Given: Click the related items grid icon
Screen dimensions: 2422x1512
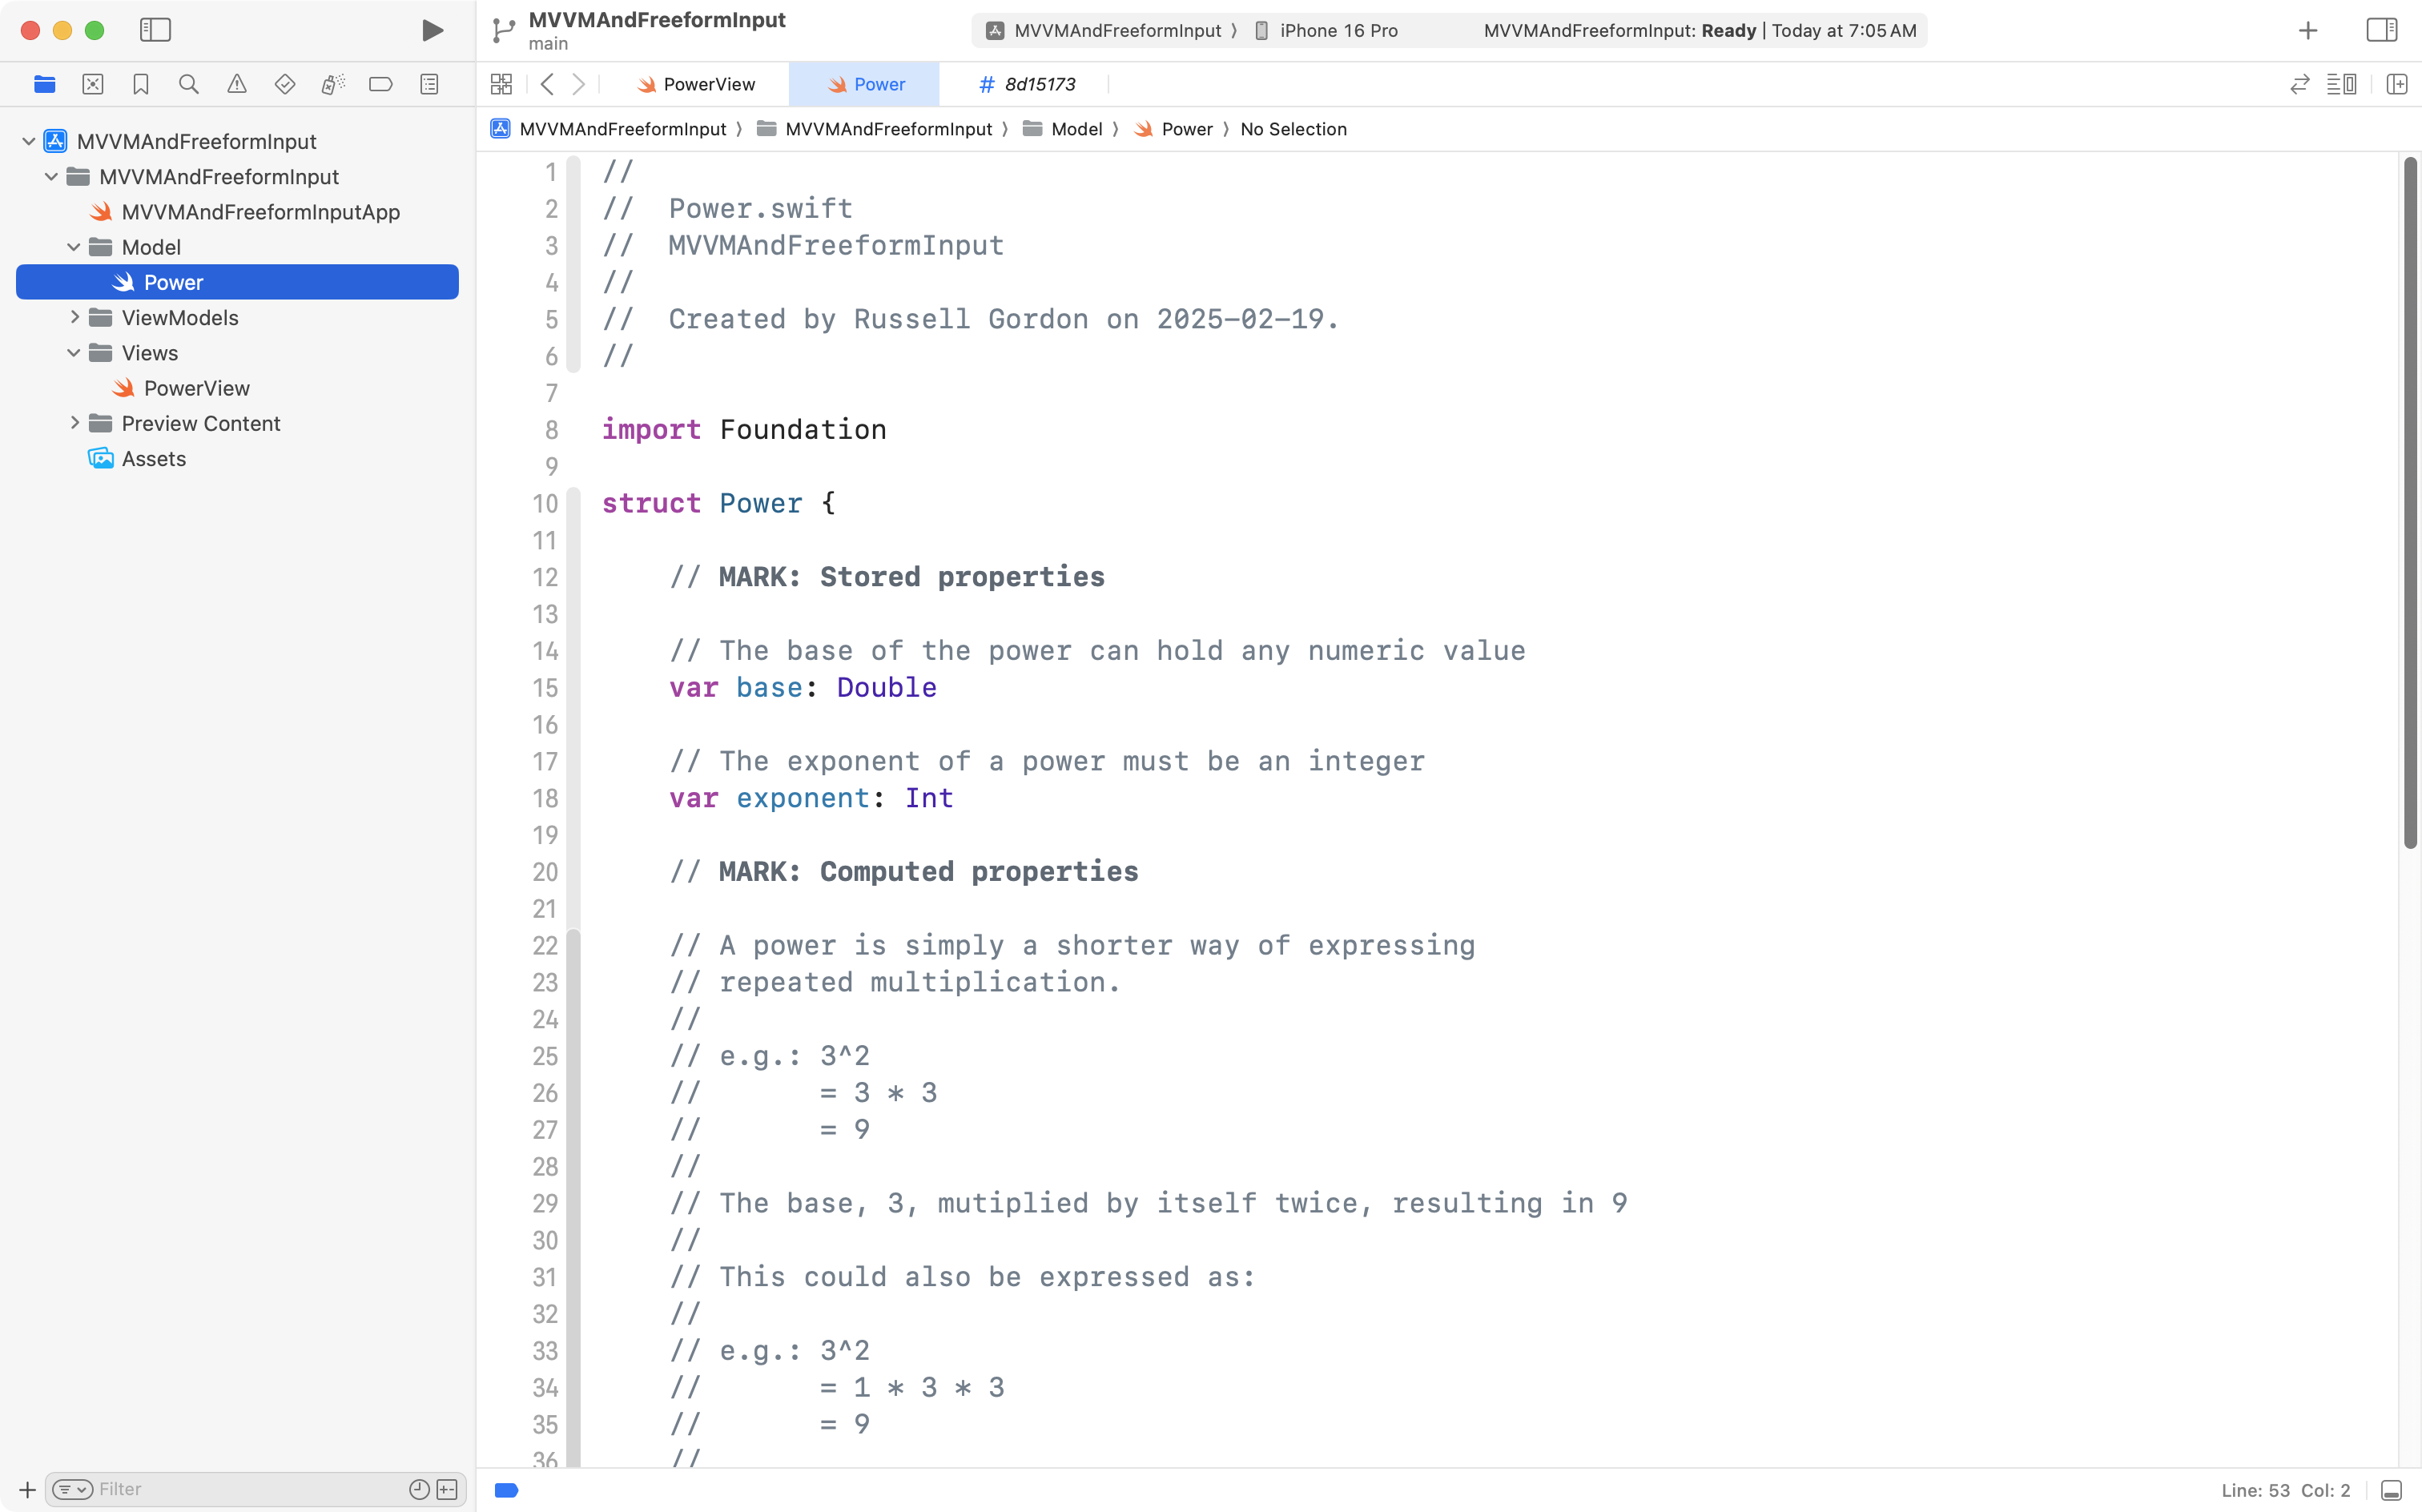Looking at the screenshot, I should click(x=501, y=84).
